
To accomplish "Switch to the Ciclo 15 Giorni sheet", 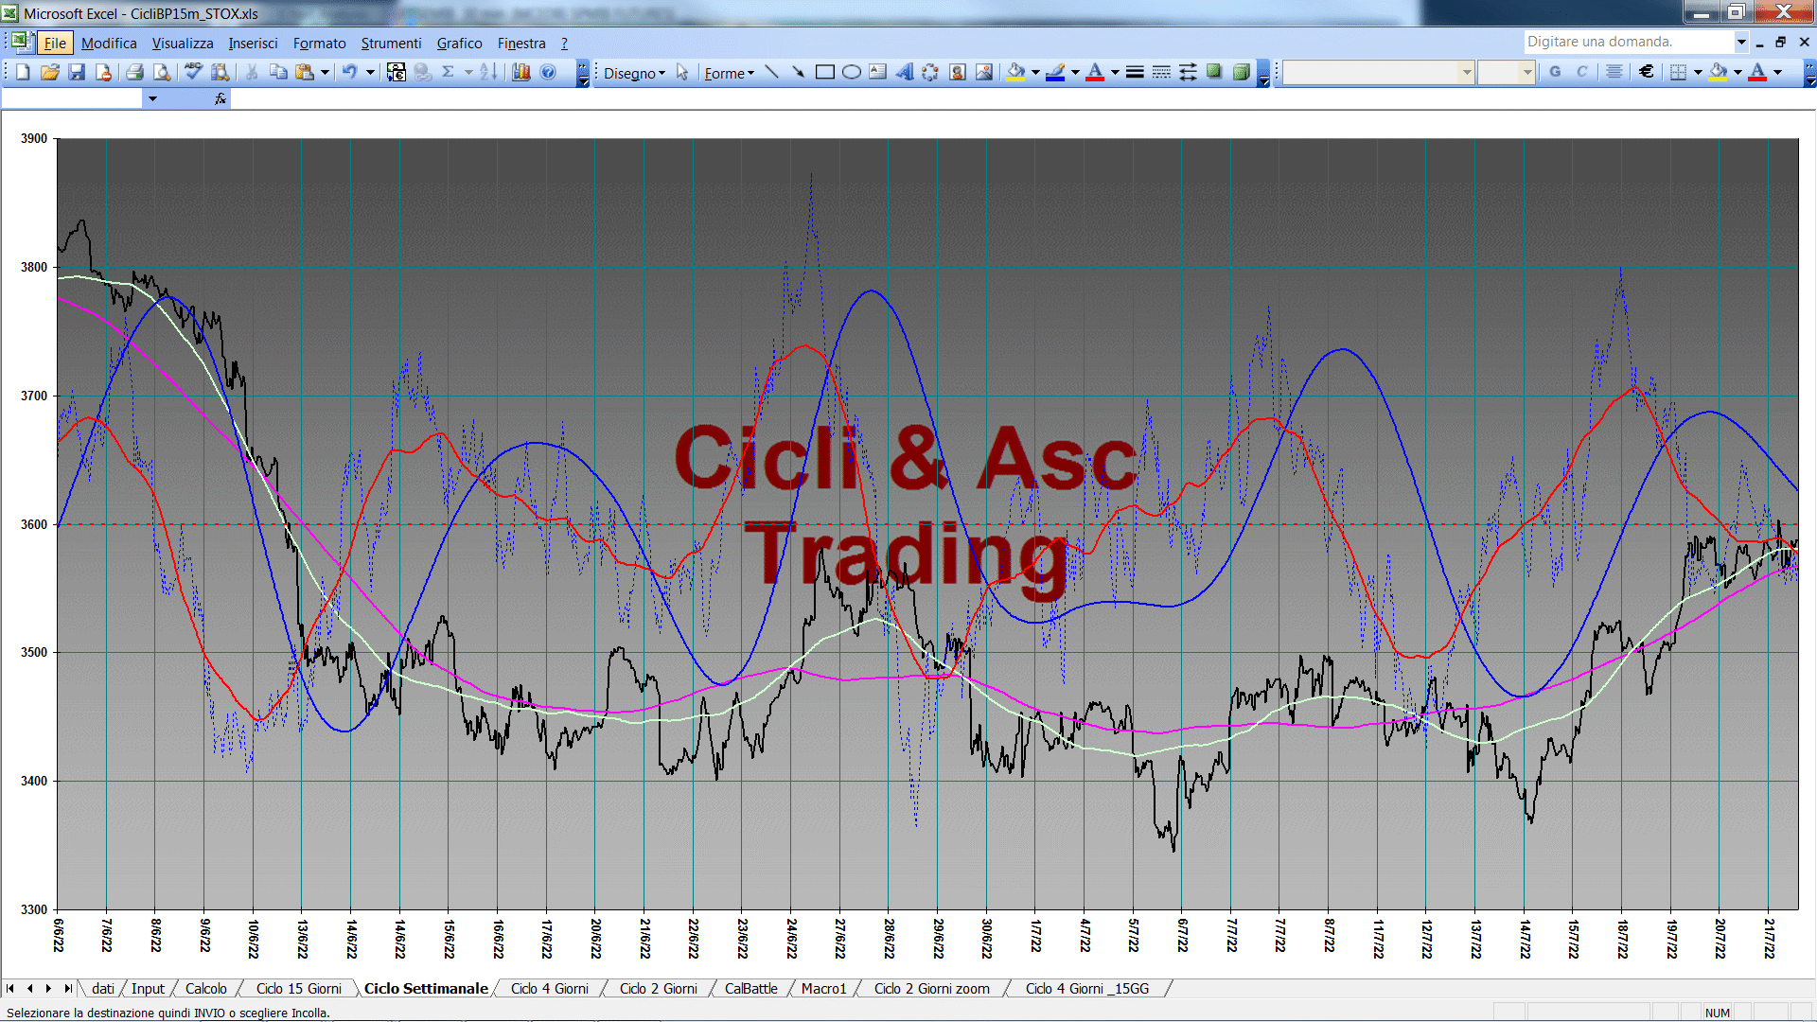I will click(x=298, y=988).
